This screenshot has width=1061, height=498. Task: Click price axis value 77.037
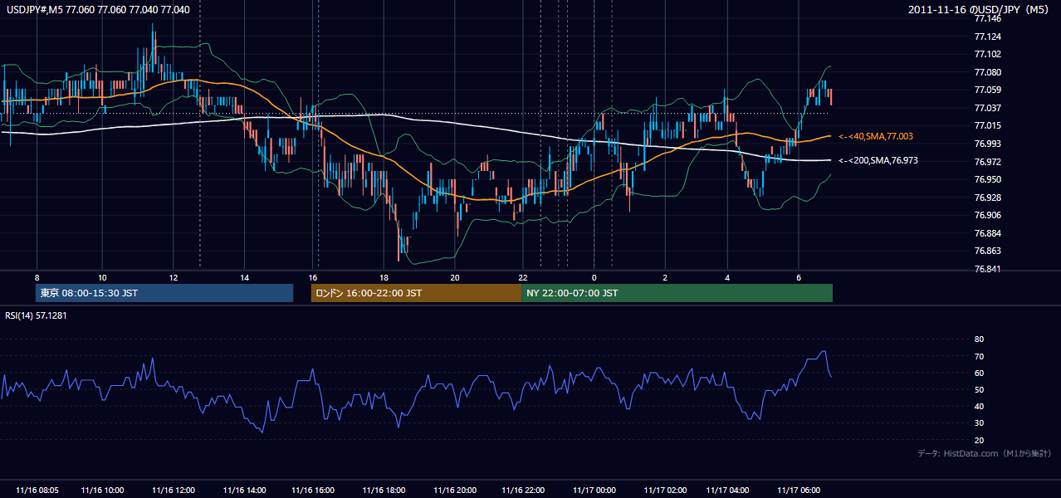tap(987, 108)
